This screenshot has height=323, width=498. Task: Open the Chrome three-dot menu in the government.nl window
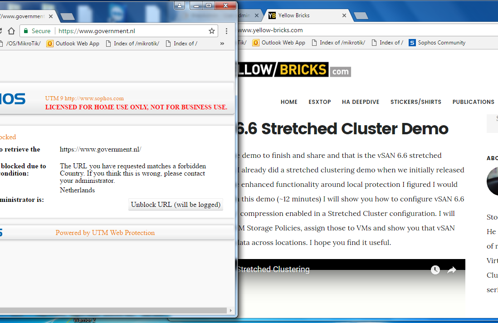click(x=226, y=31)
